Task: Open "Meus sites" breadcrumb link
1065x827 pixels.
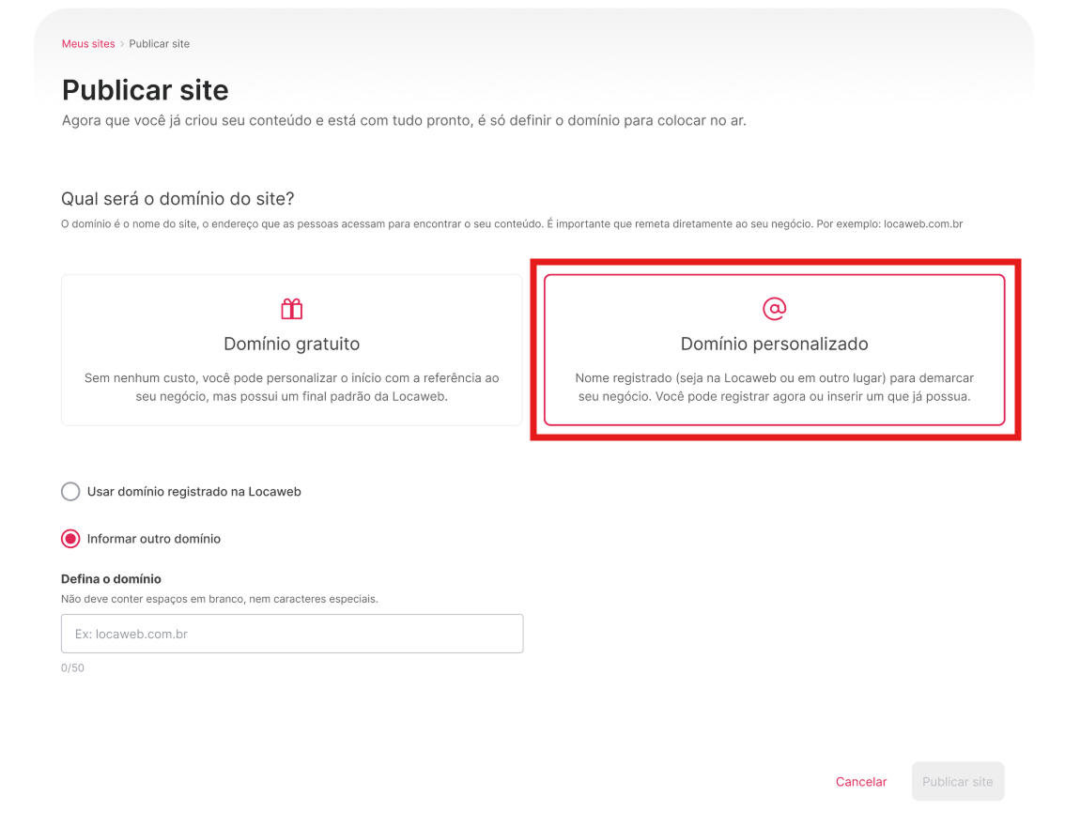Action: click(x=88, y=44)
